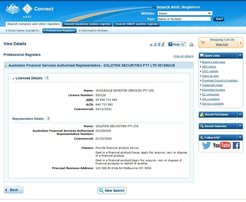246x202 pixels.
Task: Switch to Search SMSF auditor register tab
Action: [x=137, y=24]
